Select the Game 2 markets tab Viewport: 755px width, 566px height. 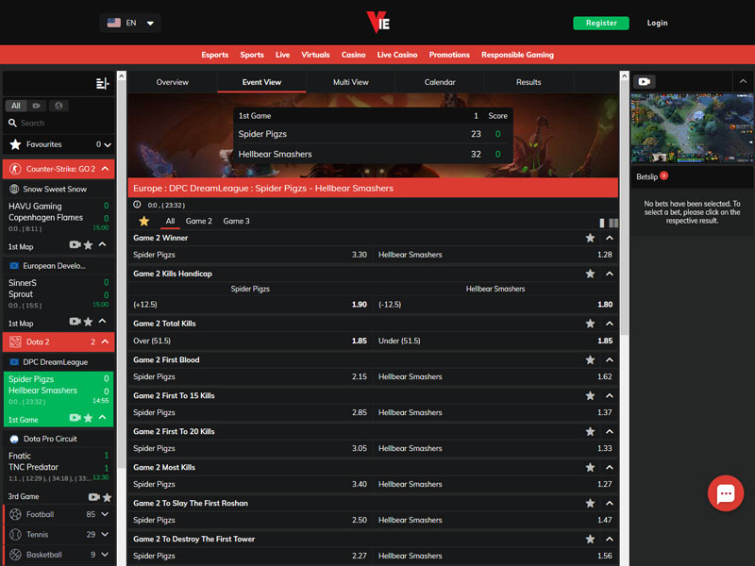pyautogui.click(x=199, y=221)
